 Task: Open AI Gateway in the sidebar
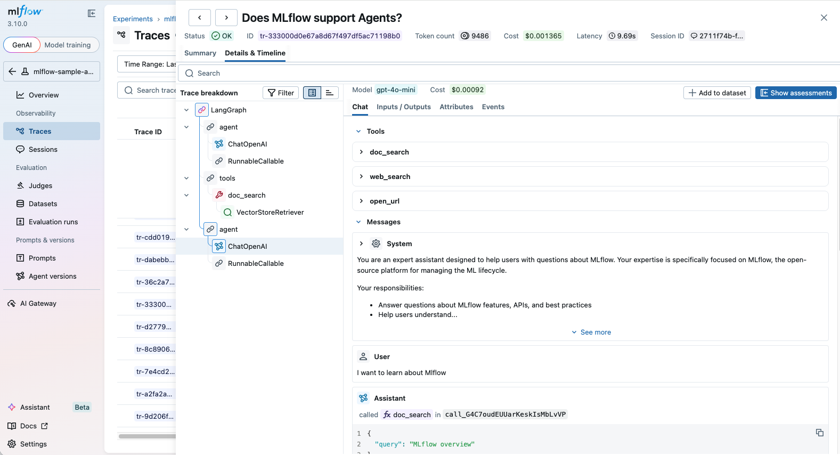coord(52,303)
